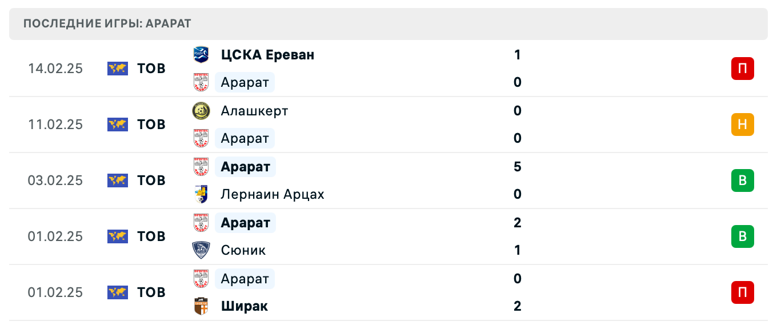Select the Лернаин Арцах club logo
The width and height of the screenshot is (777, 329).
tap(201, 194)
